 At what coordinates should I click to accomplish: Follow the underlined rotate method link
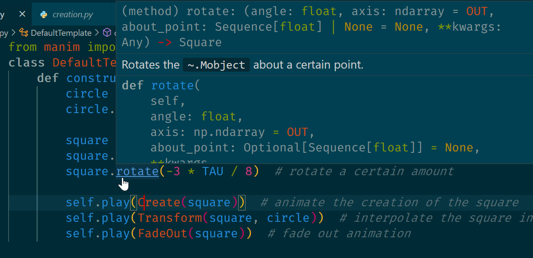pyautogui.click(x=137, y=171)
